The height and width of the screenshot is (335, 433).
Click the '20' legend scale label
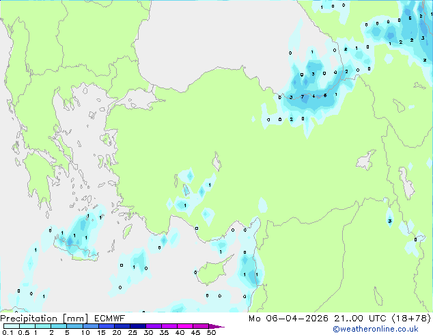(117, 332)
